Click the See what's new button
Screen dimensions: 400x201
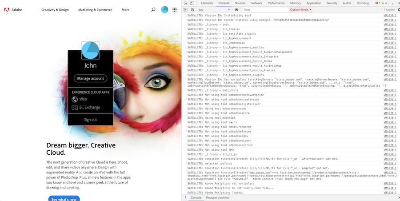(64, 198)
